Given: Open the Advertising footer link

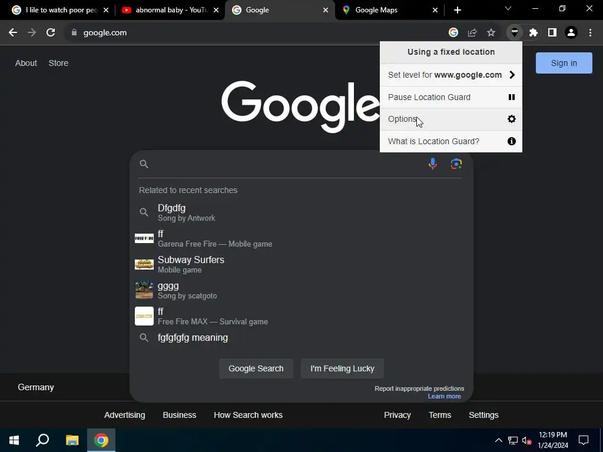Looking at the screenshot, I should point(125,415).
